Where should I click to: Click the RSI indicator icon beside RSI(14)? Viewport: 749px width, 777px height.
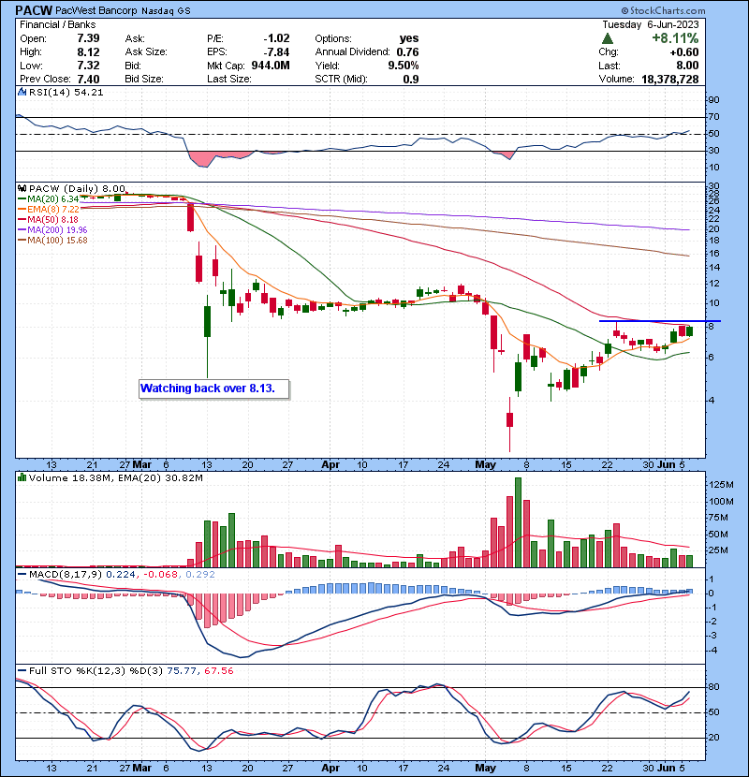coord(22,92)
